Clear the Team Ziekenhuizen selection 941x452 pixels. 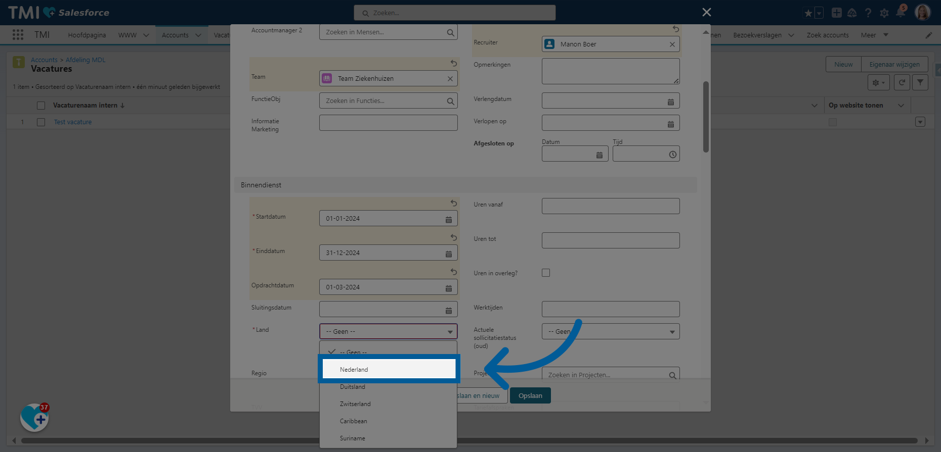tap(450, 79)
